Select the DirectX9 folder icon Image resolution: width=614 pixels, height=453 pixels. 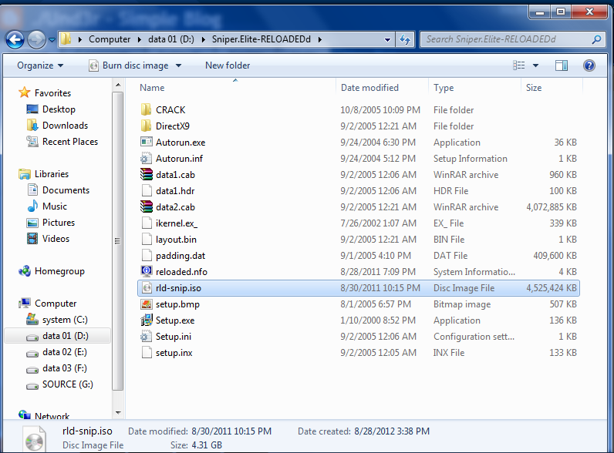tap(146, 126)
